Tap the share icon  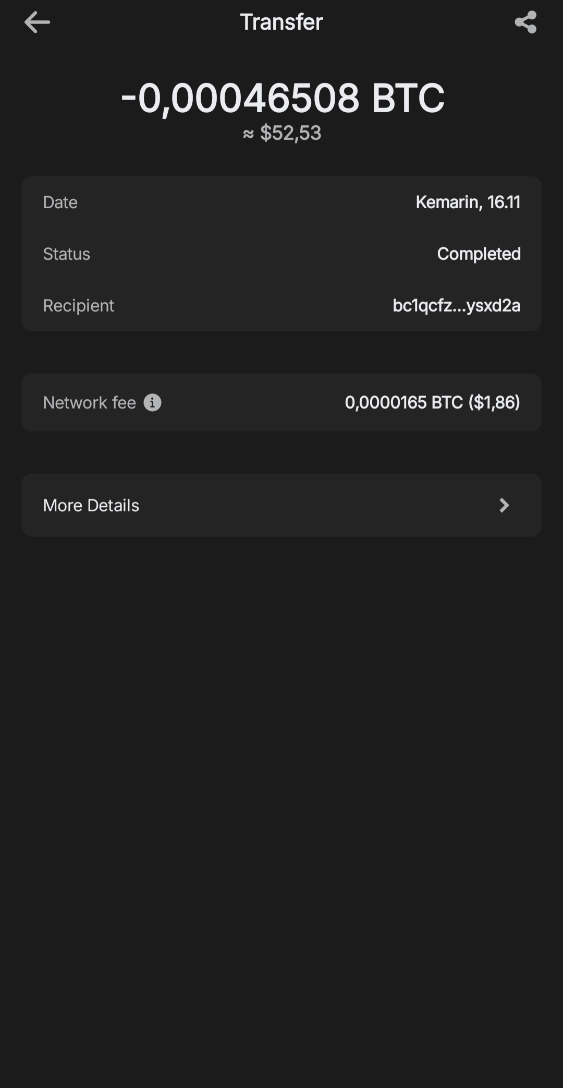pyautogui.click(x=525, y=22)
